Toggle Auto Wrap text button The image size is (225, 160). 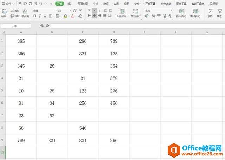[x=135, y=13]
